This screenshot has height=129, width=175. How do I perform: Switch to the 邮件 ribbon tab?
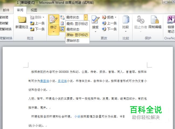coord(6,10)
